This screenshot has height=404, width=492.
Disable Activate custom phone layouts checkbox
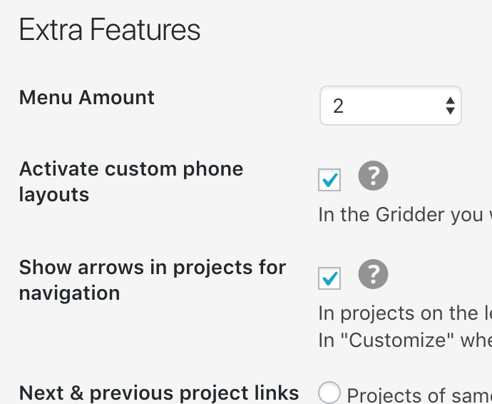coord(329,181)
